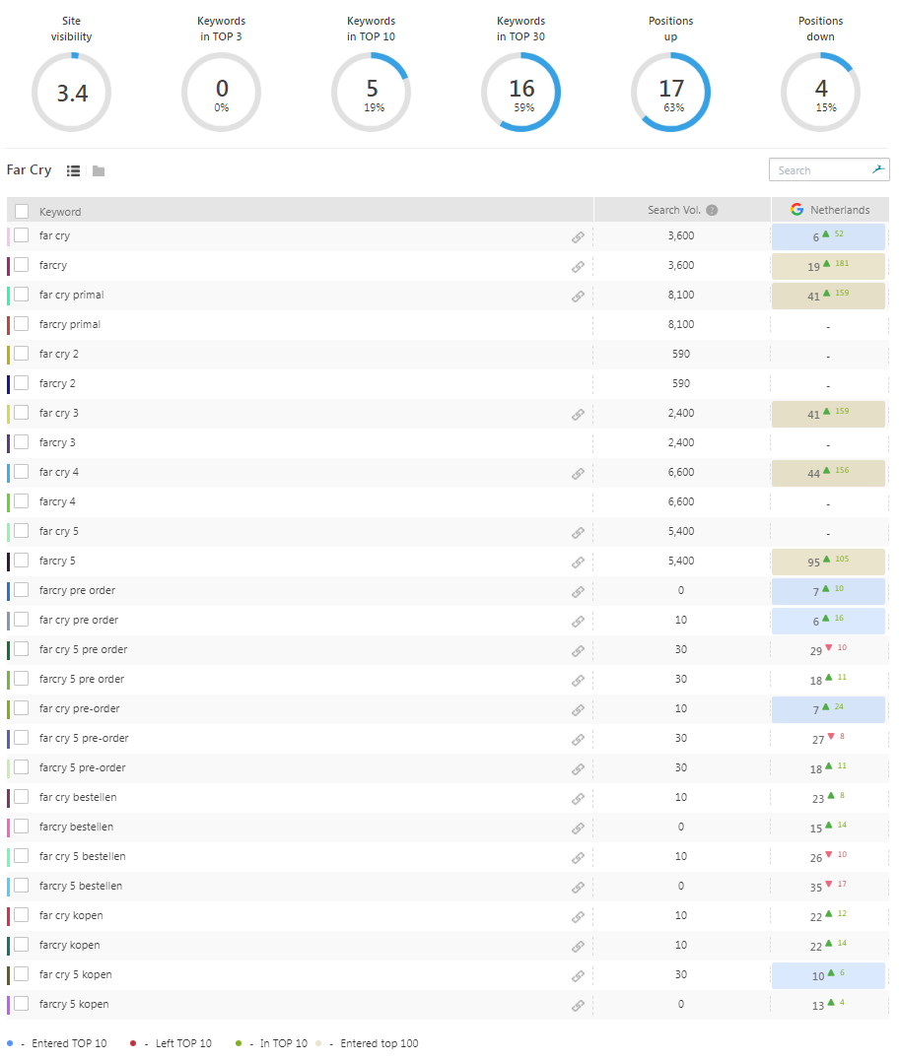
Task: Click the 'farcry 2' keyword text
Action: click(57, 383)
